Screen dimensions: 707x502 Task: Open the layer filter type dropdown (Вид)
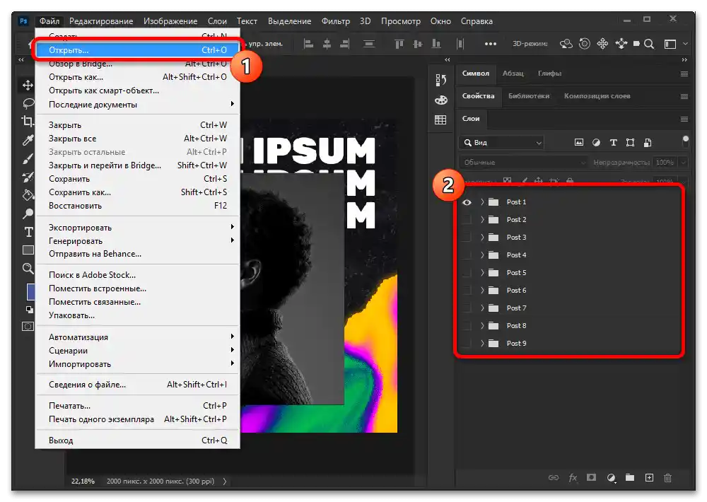coord(502,143)
